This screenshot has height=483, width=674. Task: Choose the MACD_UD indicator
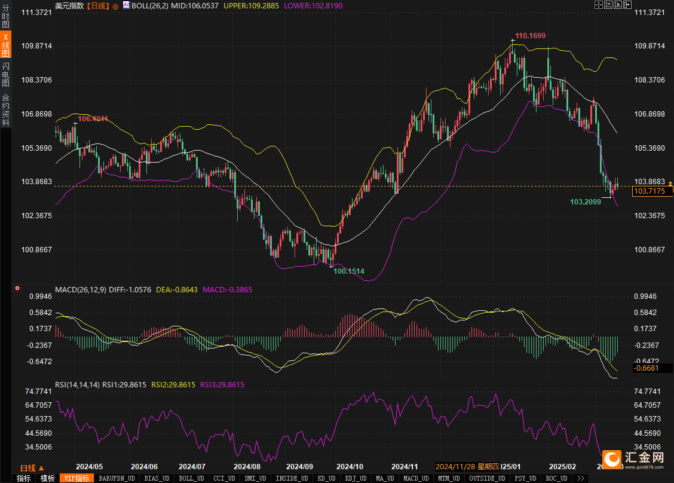tap(416, 478)
